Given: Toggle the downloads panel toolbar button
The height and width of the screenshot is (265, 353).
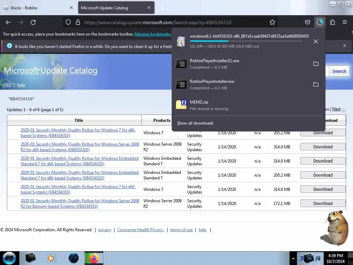Looking at the screenshot, I should (320, 22).
